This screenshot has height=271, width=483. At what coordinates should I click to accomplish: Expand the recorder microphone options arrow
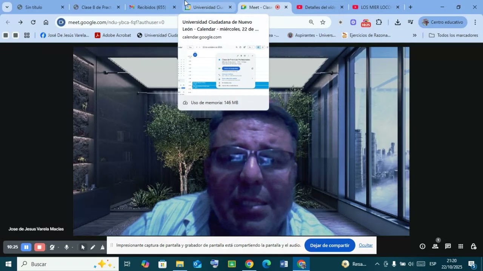click(72, 248)
